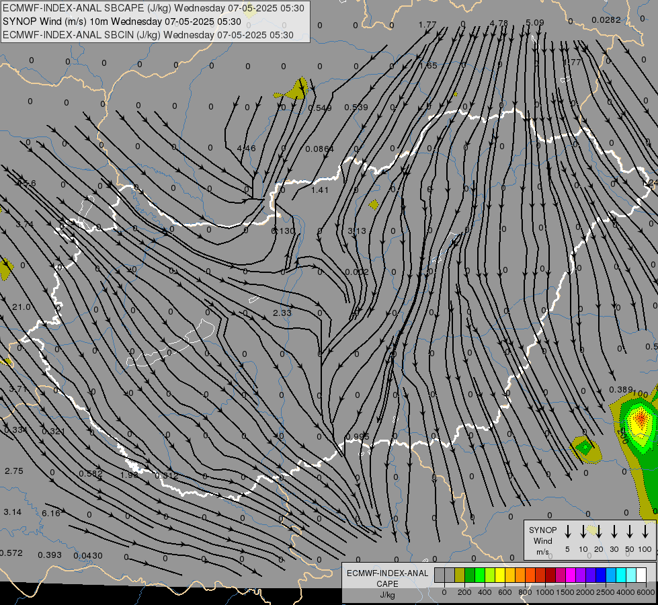The height and width of the screenshot is (605, 658).
Task: Click the map value 3.14
Action: 13,512
